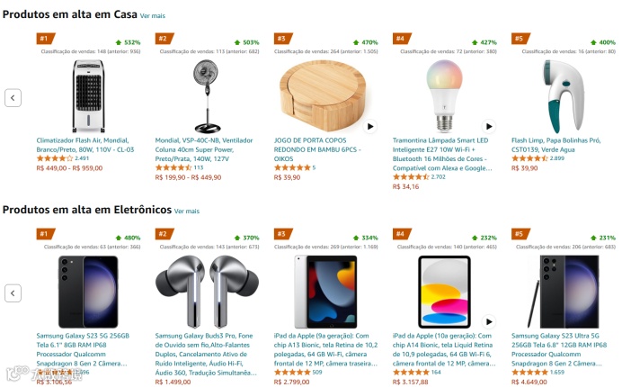Click the R$ 39,90 price of bamboo coasters

pos(287,177)
